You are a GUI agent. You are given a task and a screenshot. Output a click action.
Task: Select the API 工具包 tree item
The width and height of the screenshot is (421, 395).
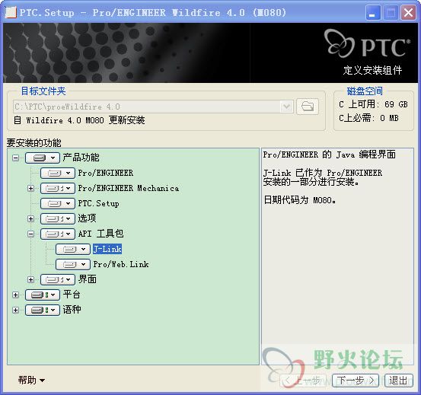(100, 234)
